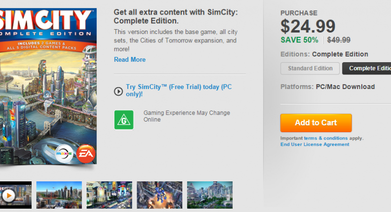
Task: View the second city screenshot thumbnail
Action: coord(59,195)
